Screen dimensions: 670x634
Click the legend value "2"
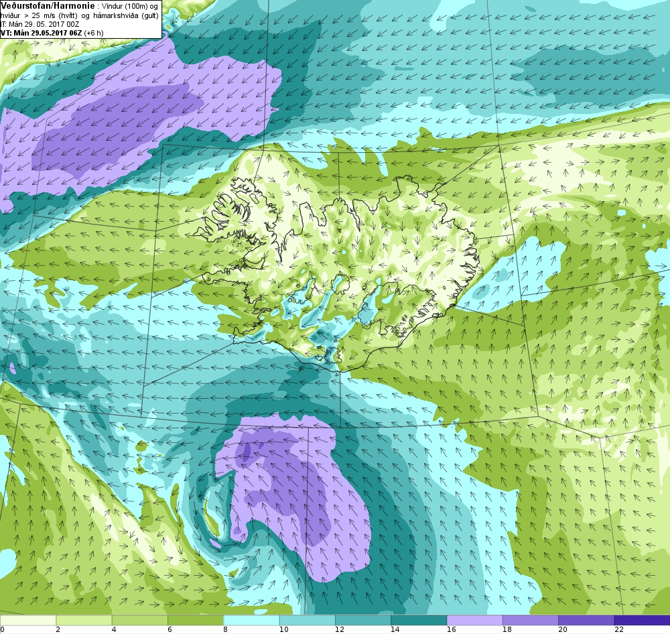click(x=58, y=629)
